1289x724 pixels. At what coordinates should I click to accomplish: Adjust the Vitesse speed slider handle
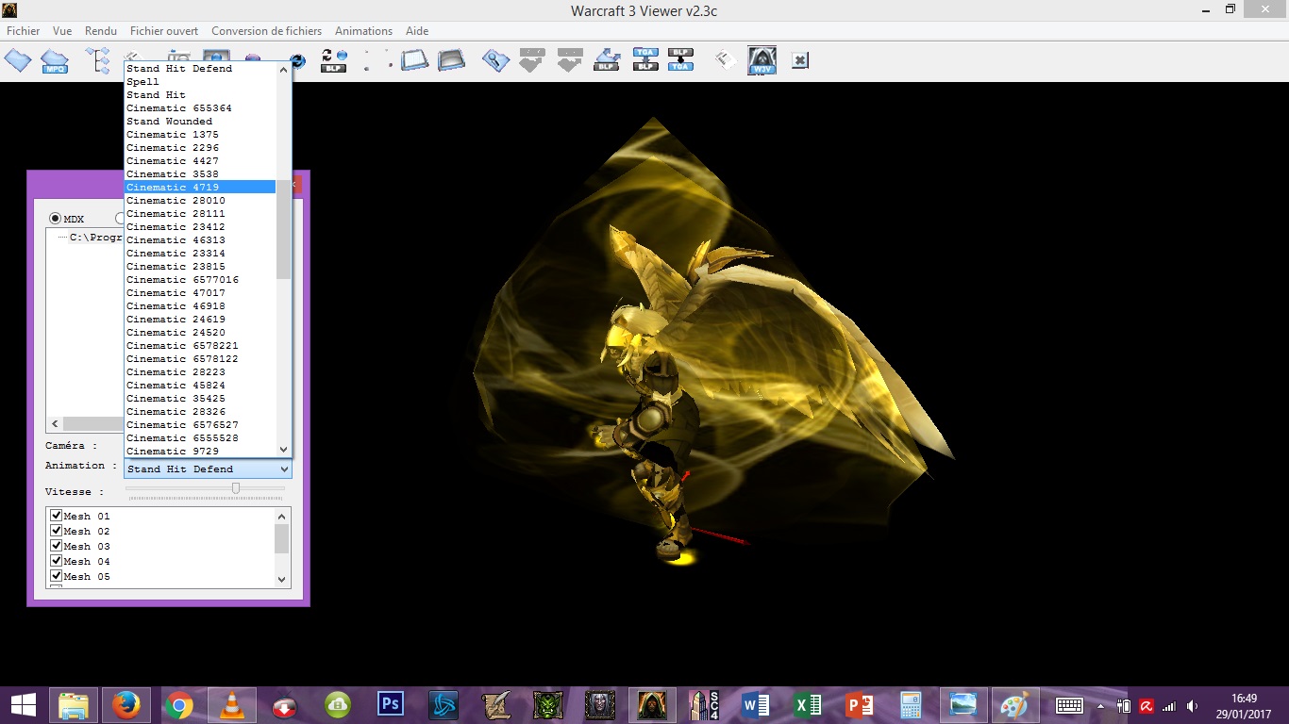pos(236,487)
